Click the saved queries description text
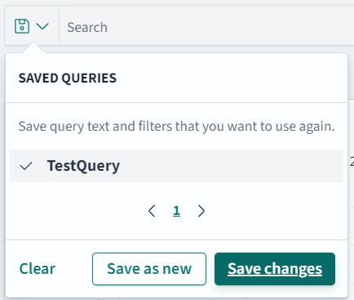Image resolution: width=354 pixels, height=300 pixels. 176,127
